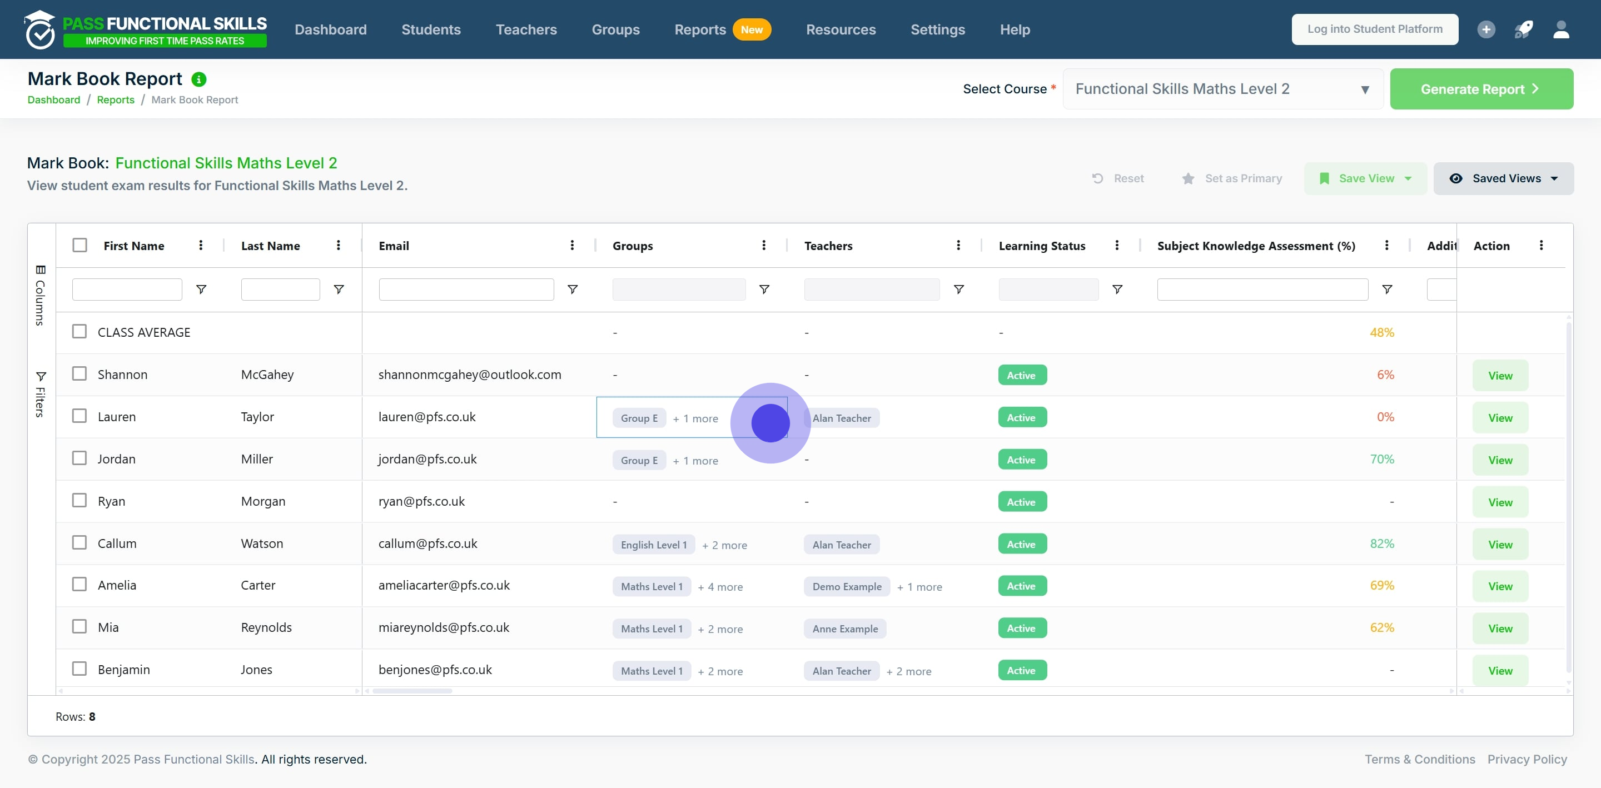Click the Generate Report button
The height and width of the screenshot is (788, 1601).
1481,89
